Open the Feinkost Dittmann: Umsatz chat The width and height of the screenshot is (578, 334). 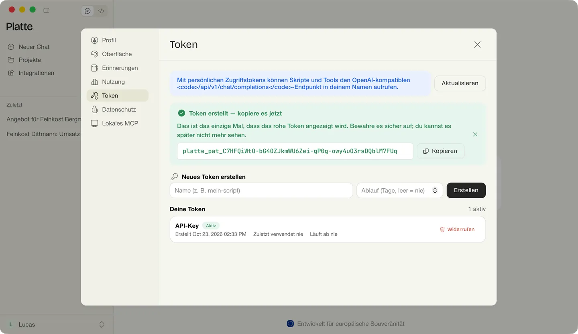click(43, 134)
